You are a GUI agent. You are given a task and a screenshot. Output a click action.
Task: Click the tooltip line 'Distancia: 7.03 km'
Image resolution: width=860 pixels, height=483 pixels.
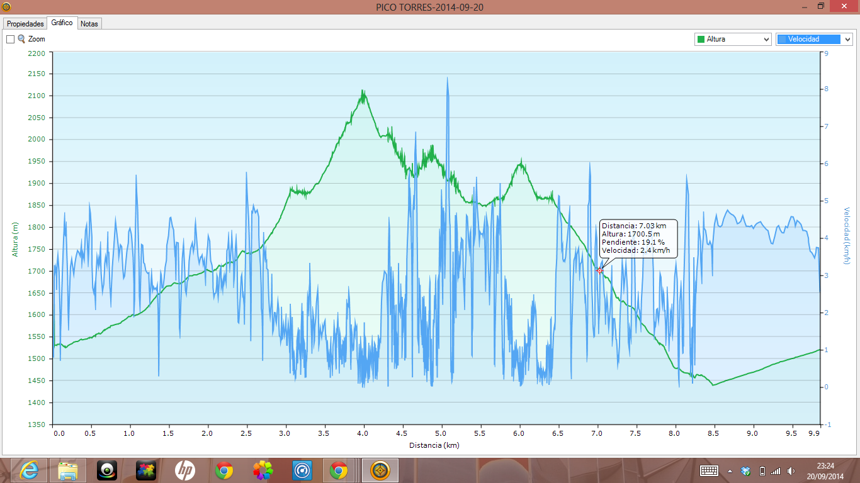(633, 226)
